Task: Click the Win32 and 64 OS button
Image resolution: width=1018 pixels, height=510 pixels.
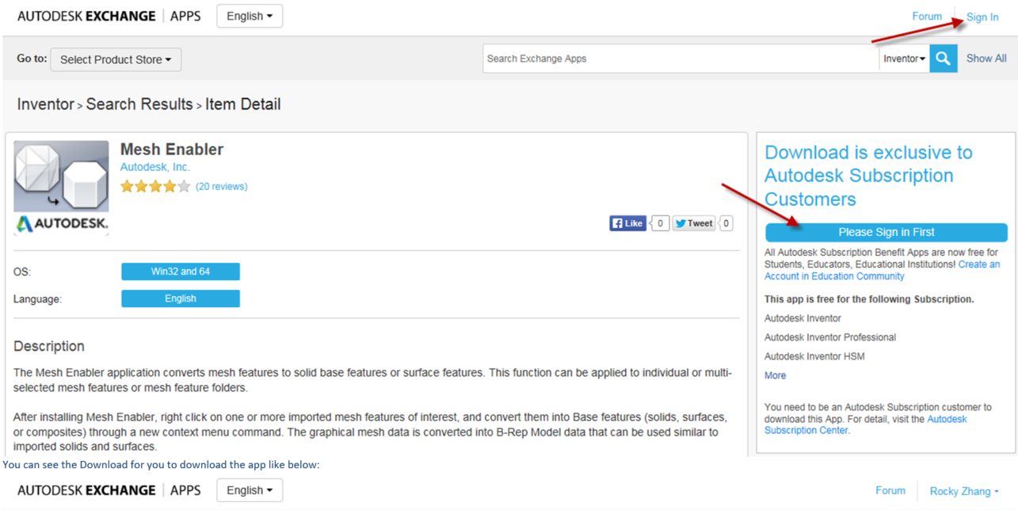Action: 181,272
